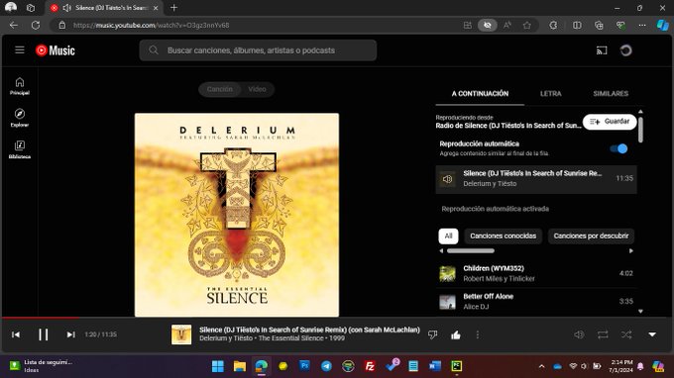
Task: Open browser split screen icon
Action: tap(577, 26)
